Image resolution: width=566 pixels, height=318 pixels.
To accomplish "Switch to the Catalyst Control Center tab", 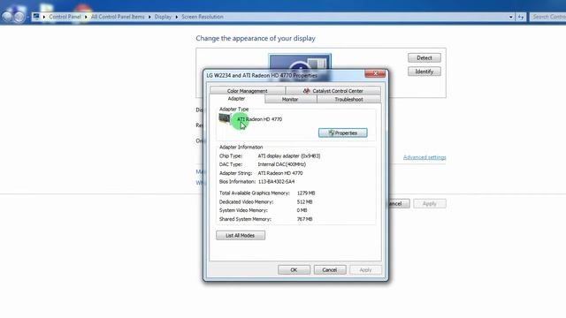I will coord(333,91).
